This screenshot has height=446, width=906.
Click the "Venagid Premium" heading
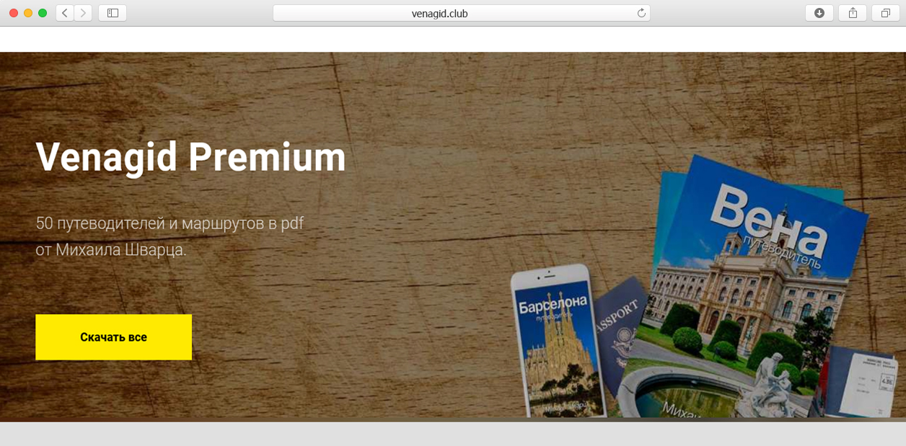[x=190, y=156]
